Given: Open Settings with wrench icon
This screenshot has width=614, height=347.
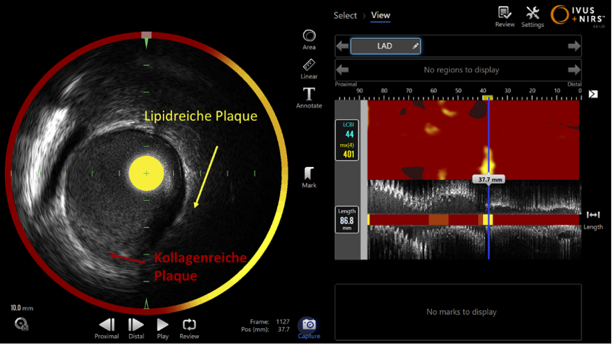Looking at the screenshot, I should tap(532, 16).
